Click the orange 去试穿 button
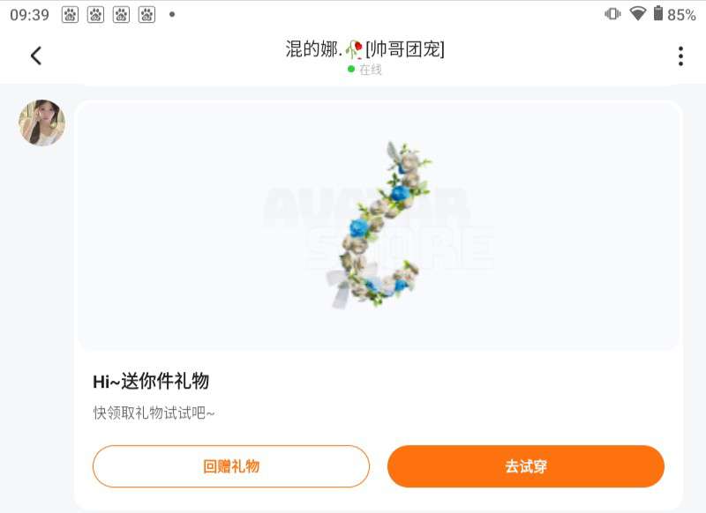The image size is (706, 513). coord(525,466)
